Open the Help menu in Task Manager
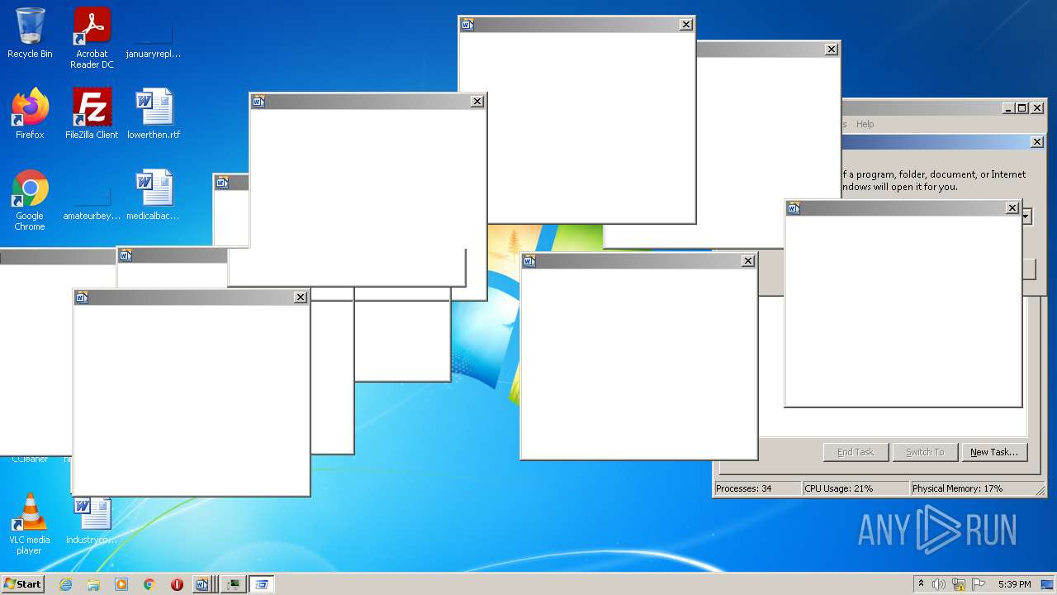 click(865, 124)
